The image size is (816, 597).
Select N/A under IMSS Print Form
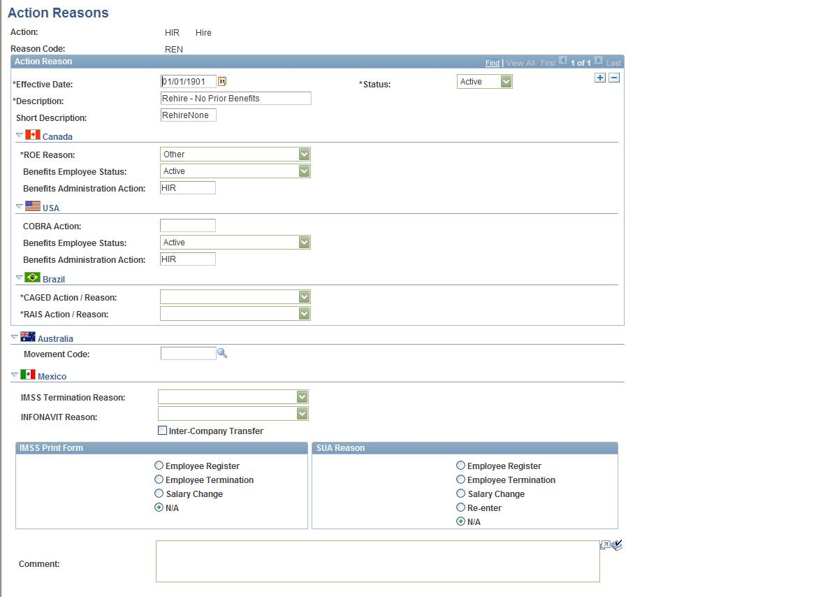point(159,508)
